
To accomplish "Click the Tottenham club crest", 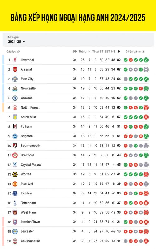I will pyautogui.click(x=15, y=203).
